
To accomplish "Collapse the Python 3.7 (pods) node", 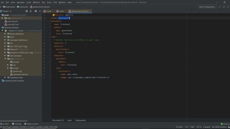I will 3,31.
